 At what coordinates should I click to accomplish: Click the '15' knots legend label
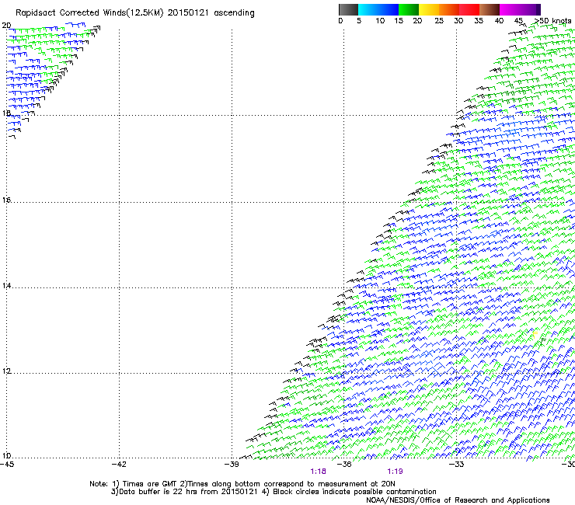click(x=399, y=21)
